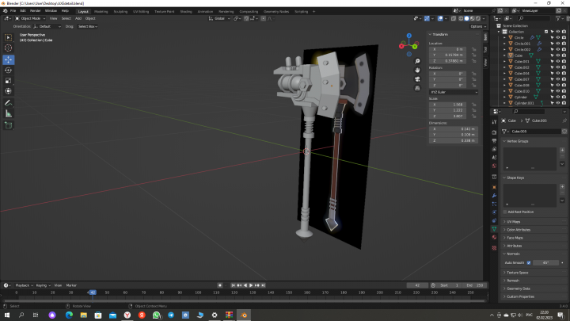Open the Render menu
The image size is (570, 321).
pos(34,11)
